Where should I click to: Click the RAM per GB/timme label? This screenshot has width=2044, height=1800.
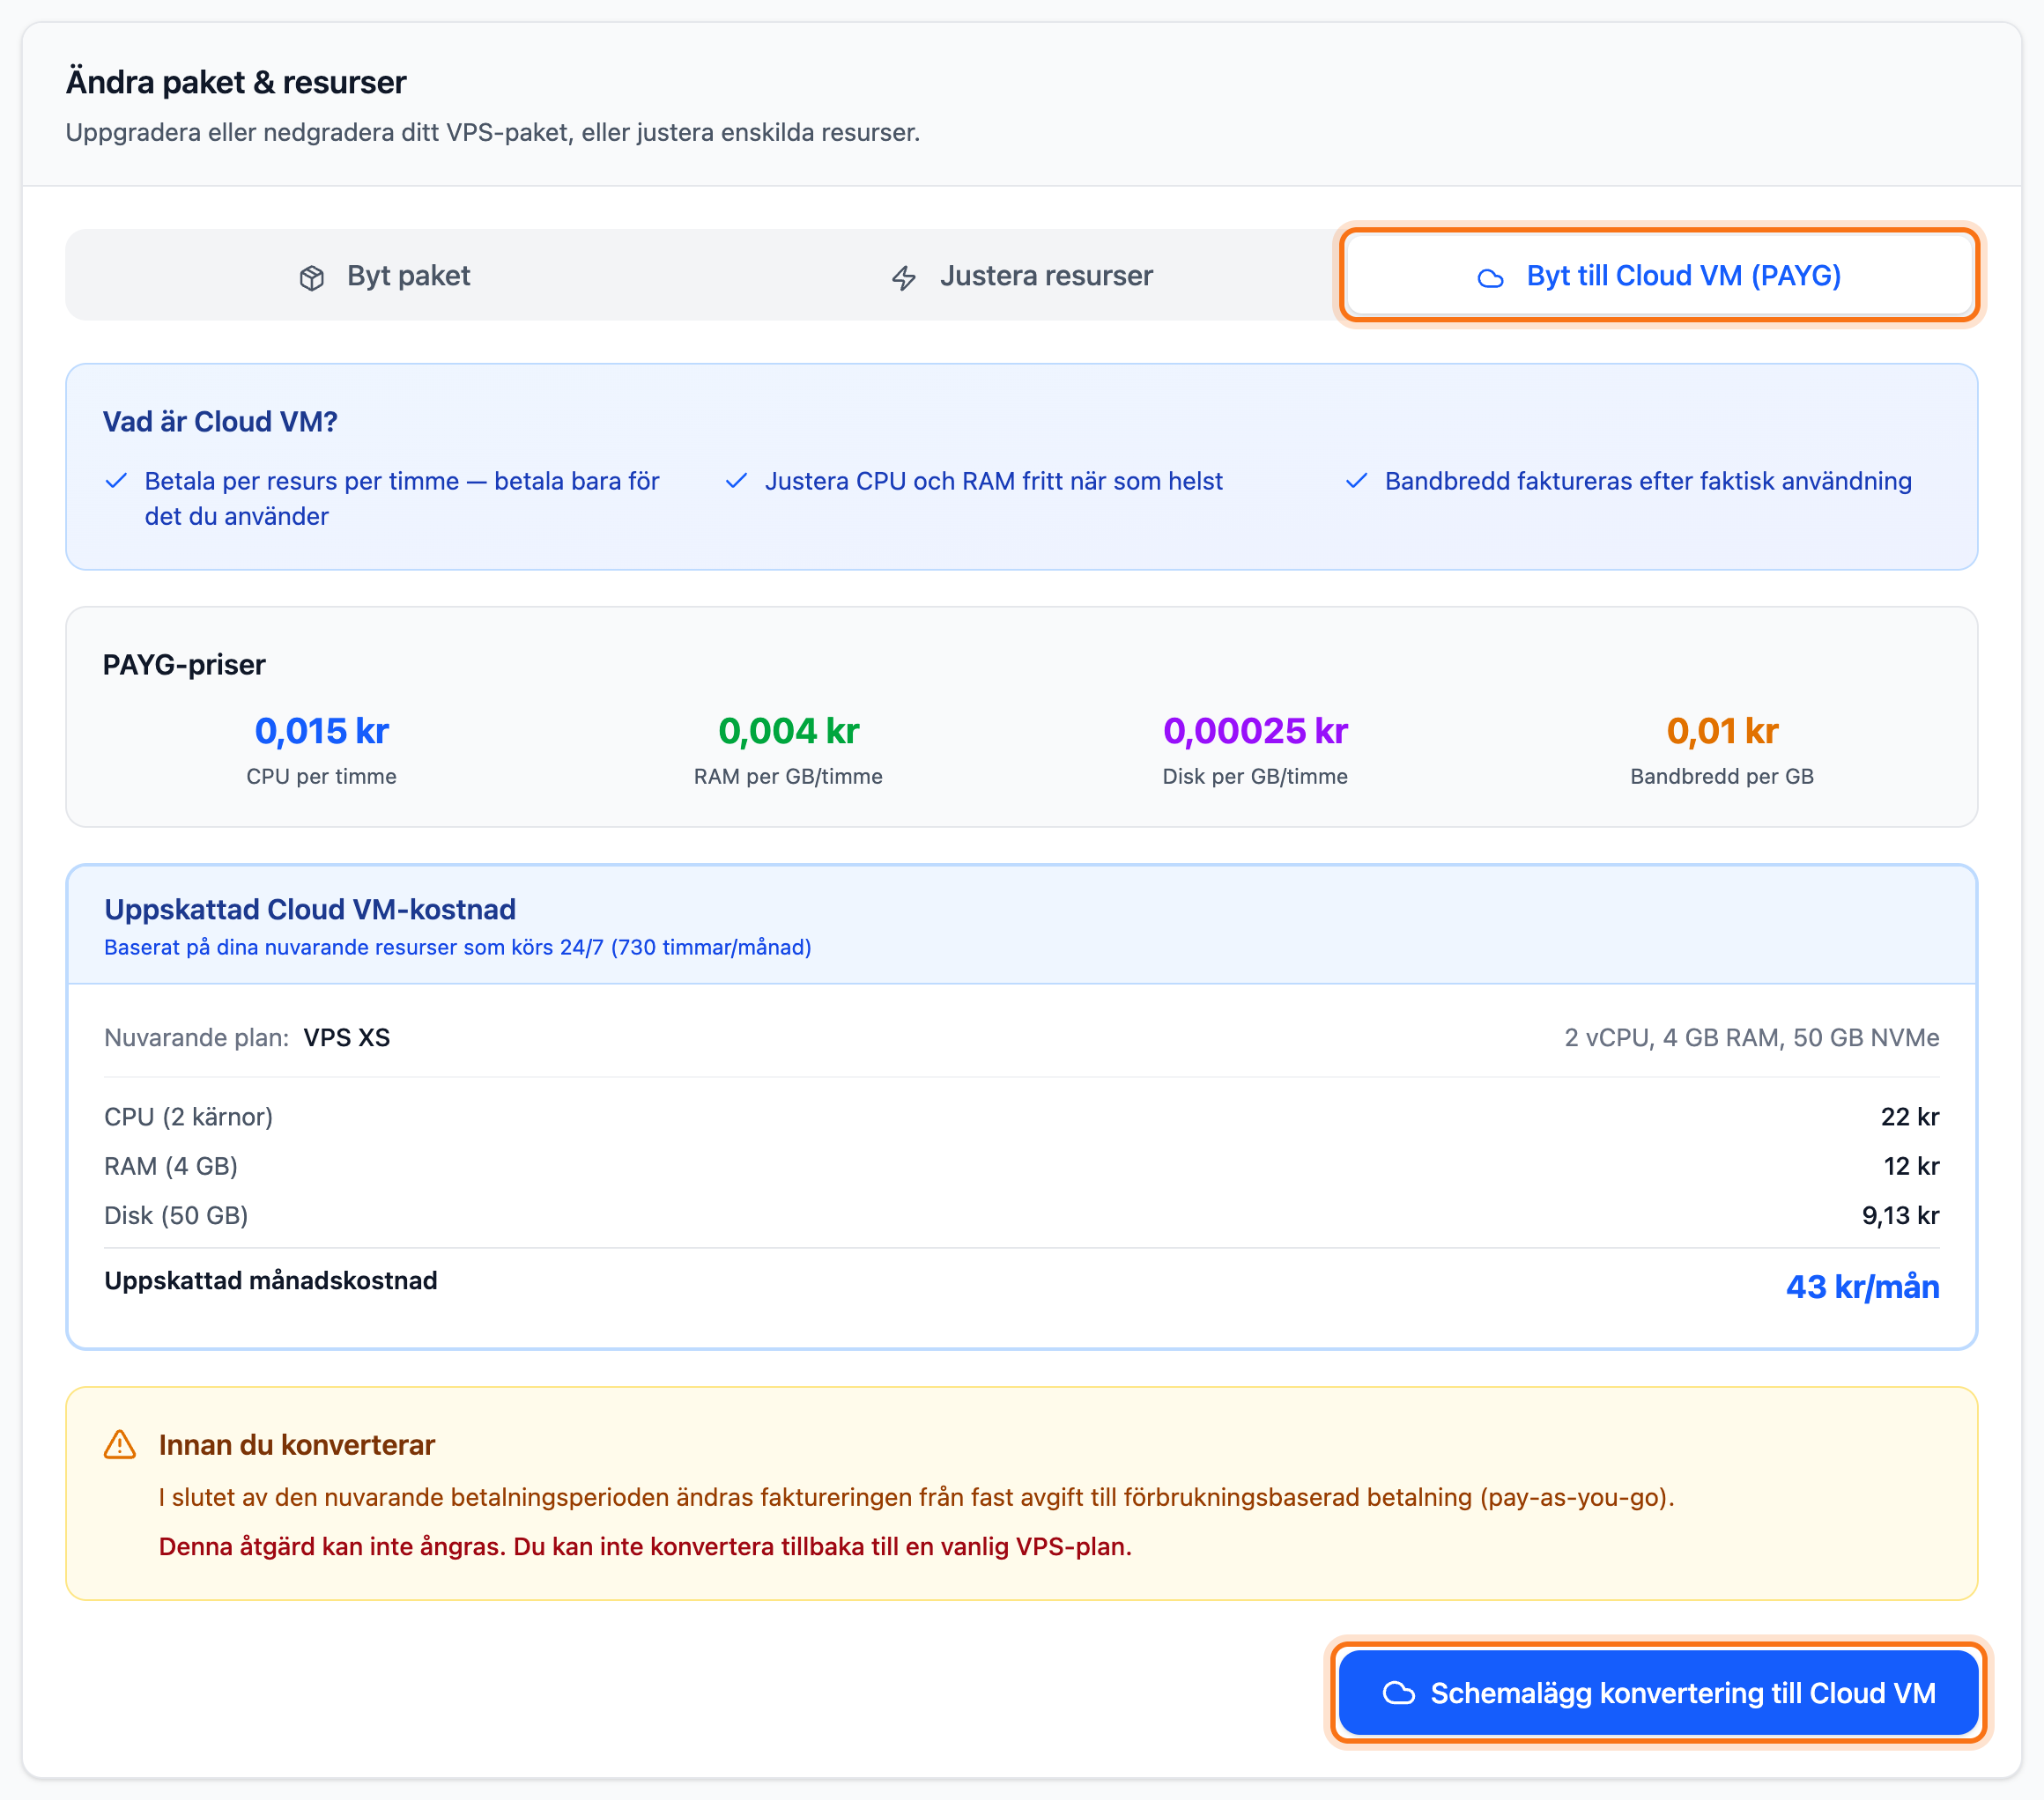[788, 777]
